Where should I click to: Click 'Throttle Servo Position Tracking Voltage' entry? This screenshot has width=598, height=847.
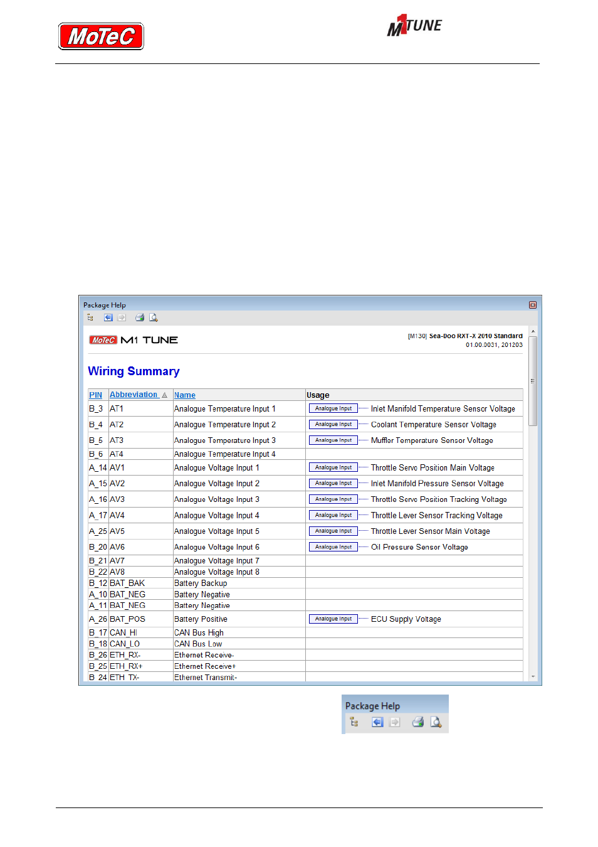439,499
